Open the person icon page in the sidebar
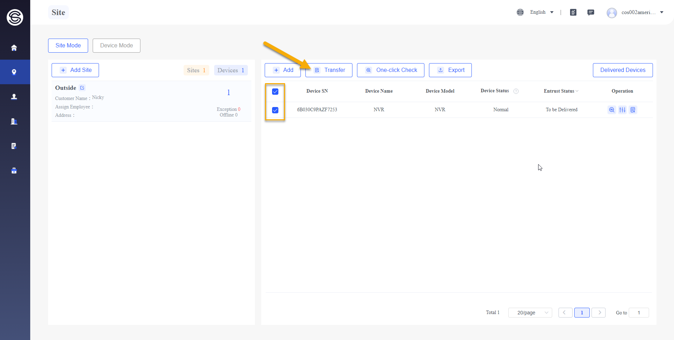 14,96
